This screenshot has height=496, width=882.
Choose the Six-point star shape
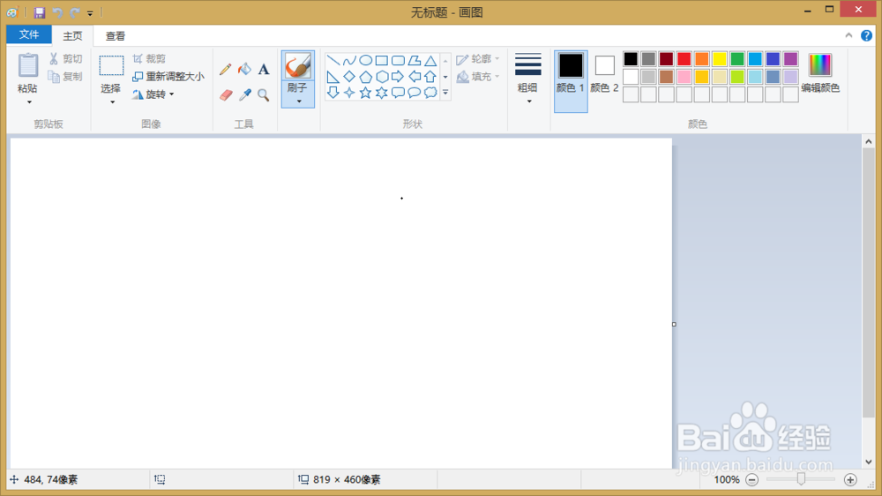point(381,93)
